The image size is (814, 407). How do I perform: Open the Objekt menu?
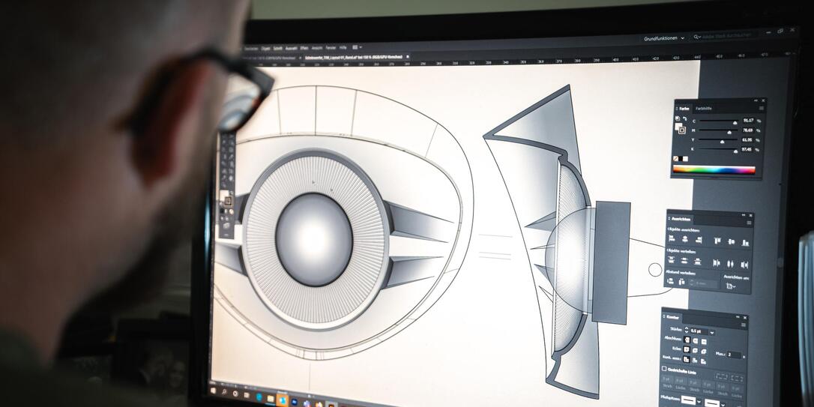(265, 48)
